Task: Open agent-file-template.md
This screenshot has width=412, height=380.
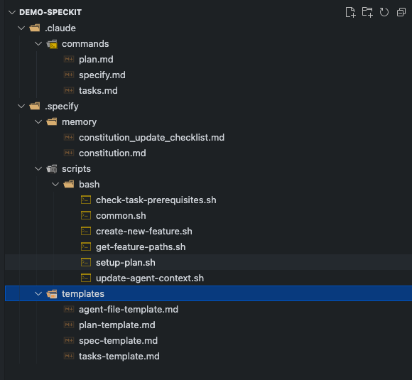Action: 129,309
